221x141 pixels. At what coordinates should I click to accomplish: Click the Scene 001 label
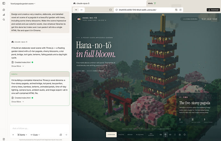point(80,71)
